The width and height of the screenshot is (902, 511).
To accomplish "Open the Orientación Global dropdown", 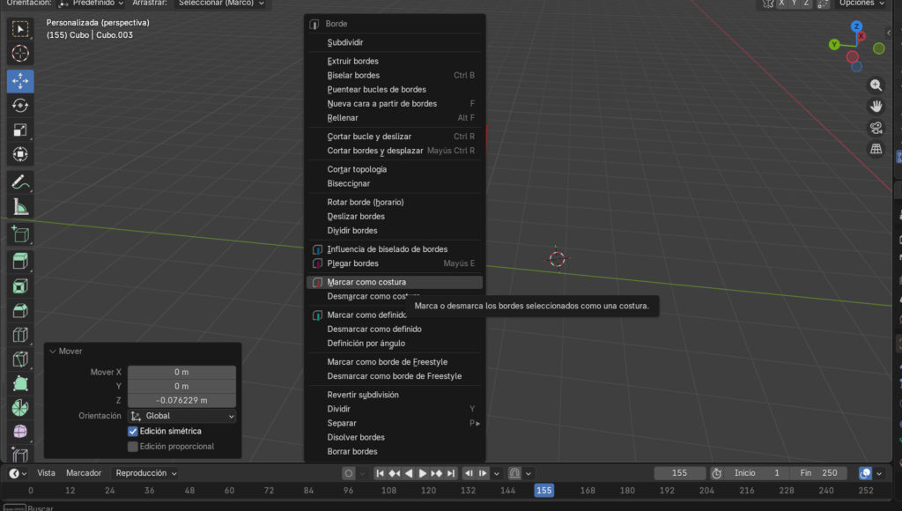I will pos(182,416).
